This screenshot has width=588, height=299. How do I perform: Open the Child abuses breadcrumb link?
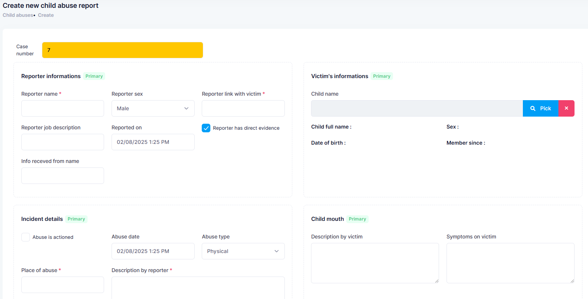pyautogui.click(x=18, y=15)
